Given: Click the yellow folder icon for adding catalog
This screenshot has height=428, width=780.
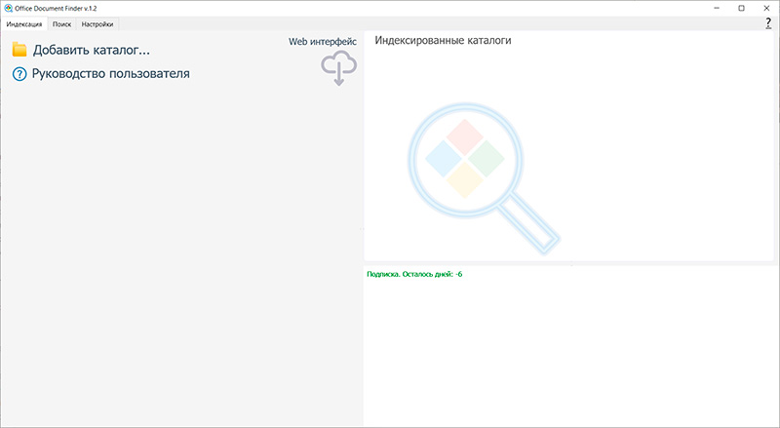Looking at the screenshot, I should [x=19, y=50].
